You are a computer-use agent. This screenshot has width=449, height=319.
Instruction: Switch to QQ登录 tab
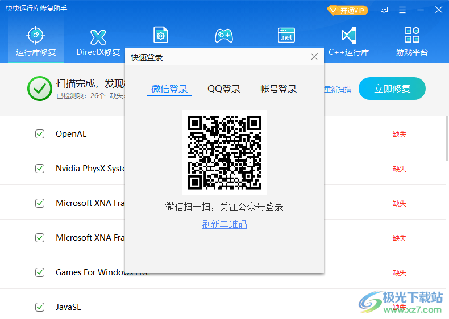pyautogui.click(x=224, y=89)
